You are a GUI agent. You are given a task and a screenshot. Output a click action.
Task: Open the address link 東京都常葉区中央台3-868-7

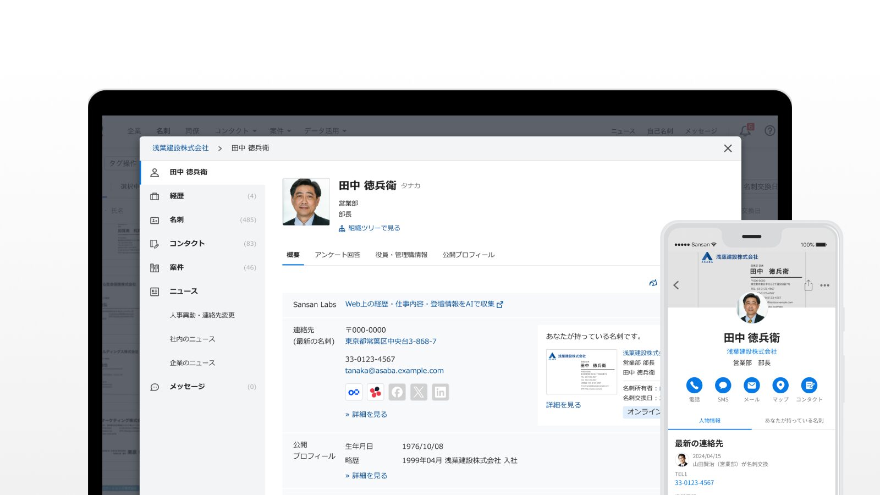click(x=391, y=342)
